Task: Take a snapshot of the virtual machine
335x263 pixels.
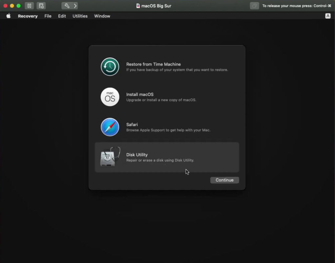Action: tap(41, 6)
